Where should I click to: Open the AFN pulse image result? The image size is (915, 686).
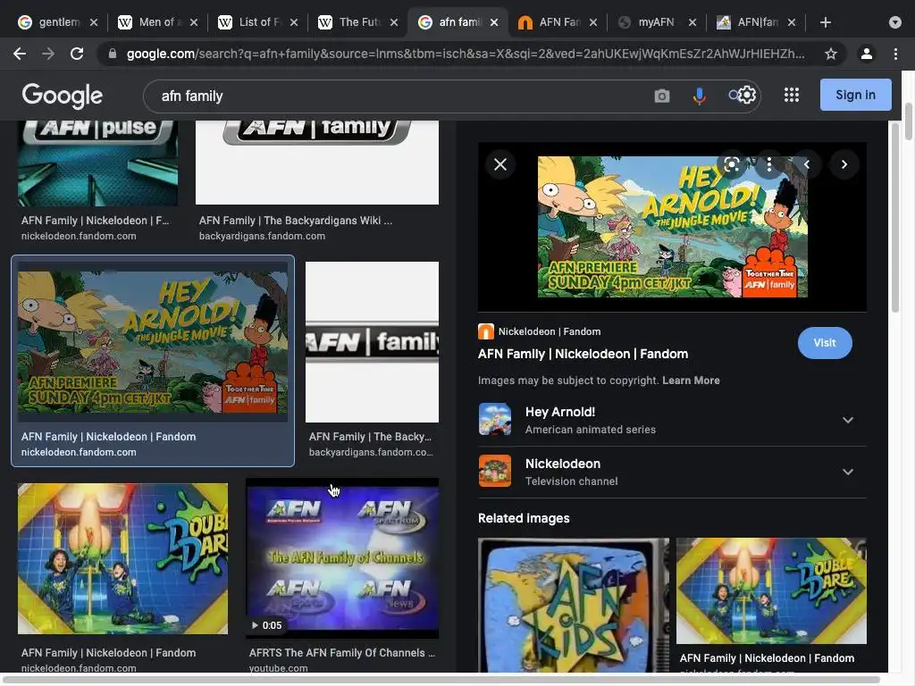tap(98, 163)
